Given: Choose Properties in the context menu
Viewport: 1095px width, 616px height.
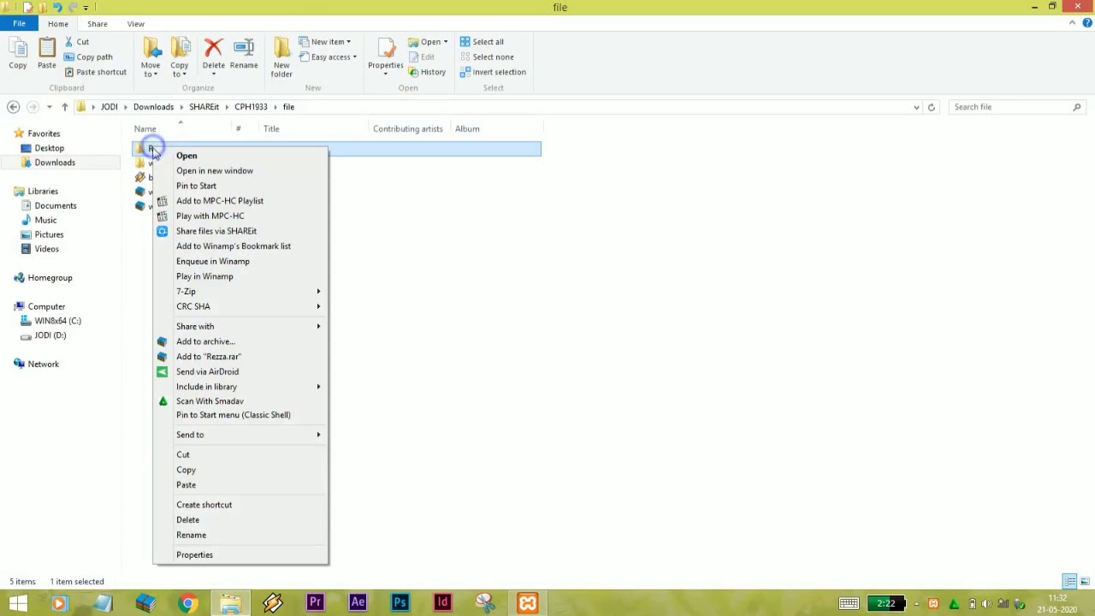Looking at the screenshot, I should tap(240, 555).
